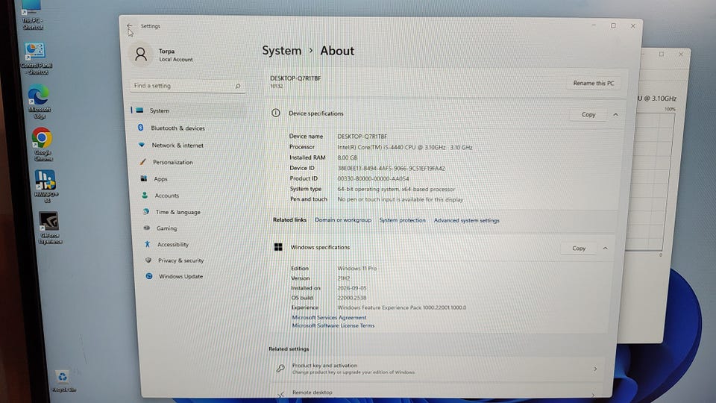Open Network & internet settings
Screen dimensions: 716x403
(178, 146)
